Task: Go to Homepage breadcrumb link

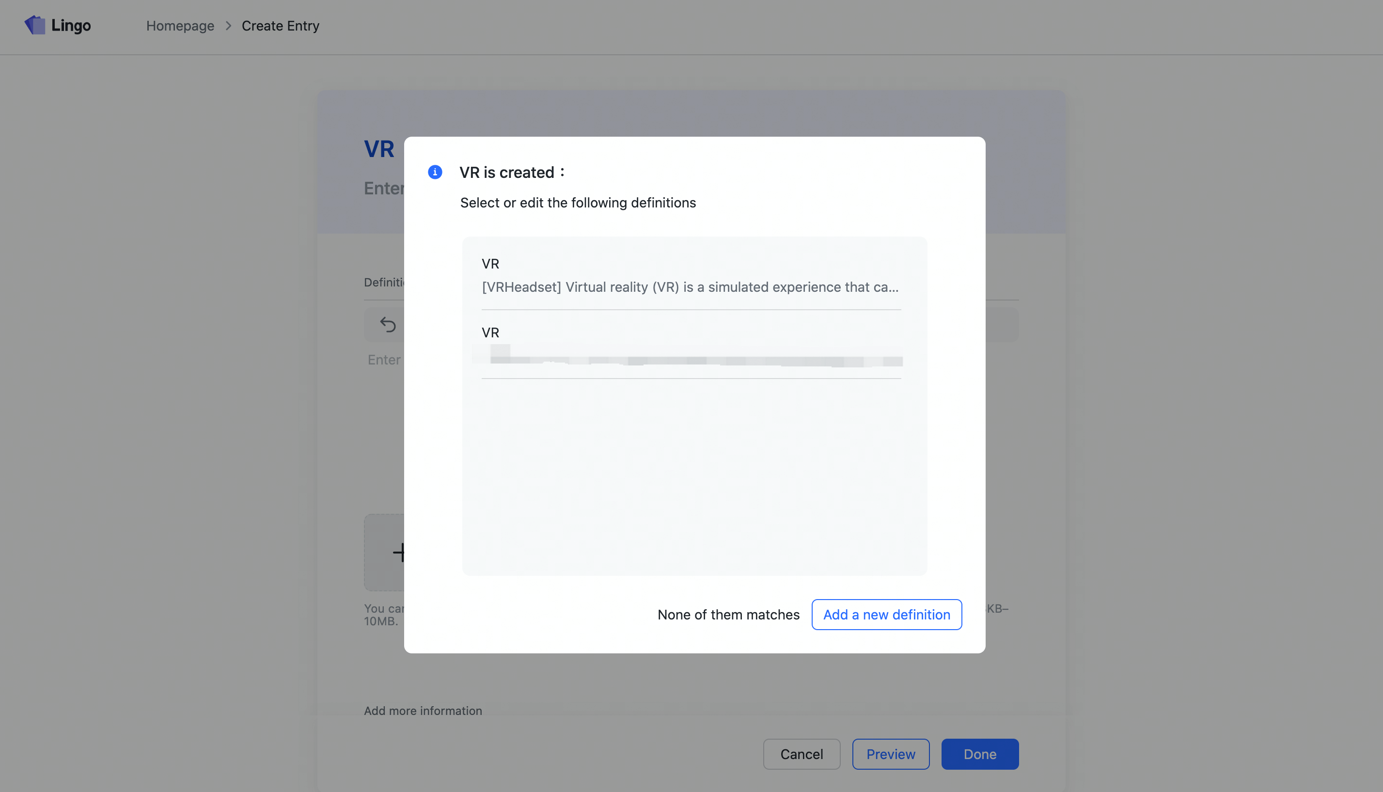Action: [x=180, y=26]
